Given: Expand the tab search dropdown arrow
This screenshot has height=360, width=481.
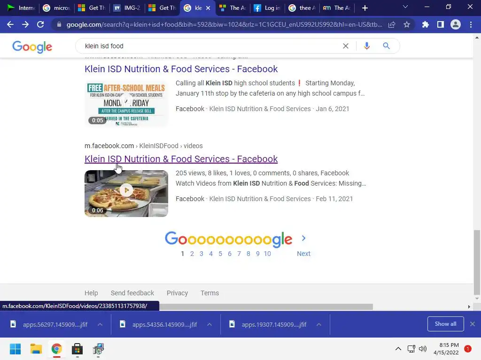Looking at the screenshot, I should pos(405,7).
